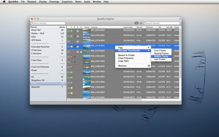Sort by the Size (Mb) column header
This screenshot has width=219, height=137.
(x=169, y=27)
